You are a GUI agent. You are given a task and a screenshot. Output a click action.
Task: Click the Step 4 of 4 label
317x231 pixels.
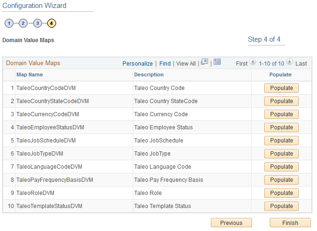click(264, 39)
